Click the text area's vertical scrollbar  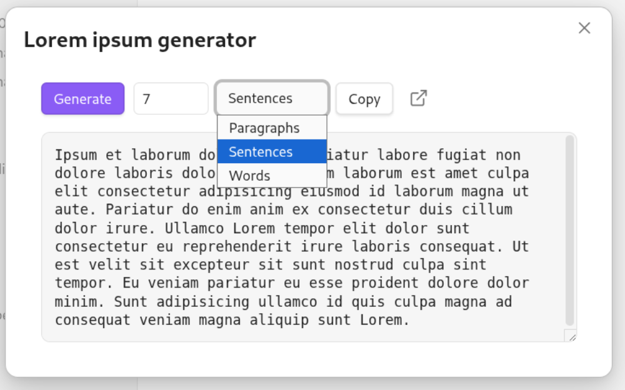point(569,231)
